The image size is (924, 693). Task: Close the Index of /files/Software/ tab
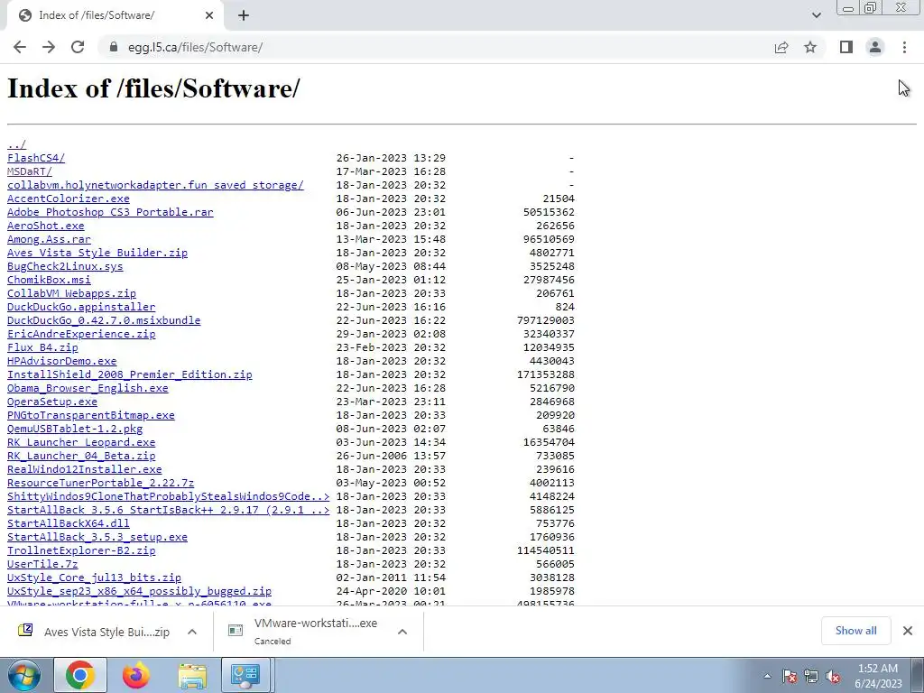coord(209,16)
